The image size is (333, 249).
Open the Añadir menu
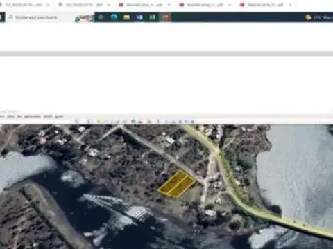click(48, 116)
